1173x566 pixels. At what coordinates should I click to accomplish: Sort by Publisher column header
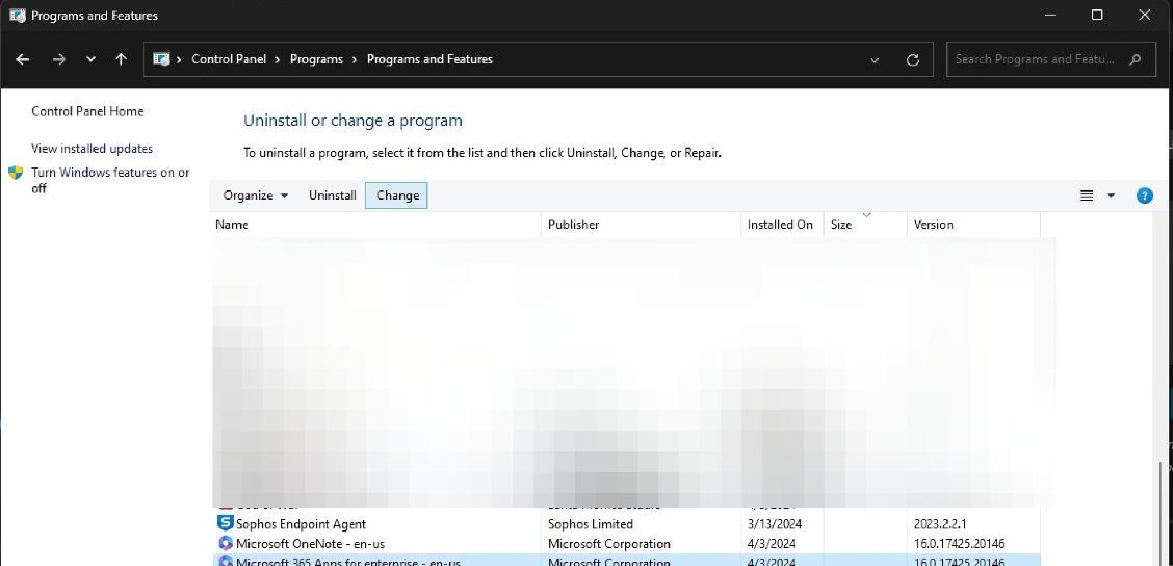click(641, 225)
